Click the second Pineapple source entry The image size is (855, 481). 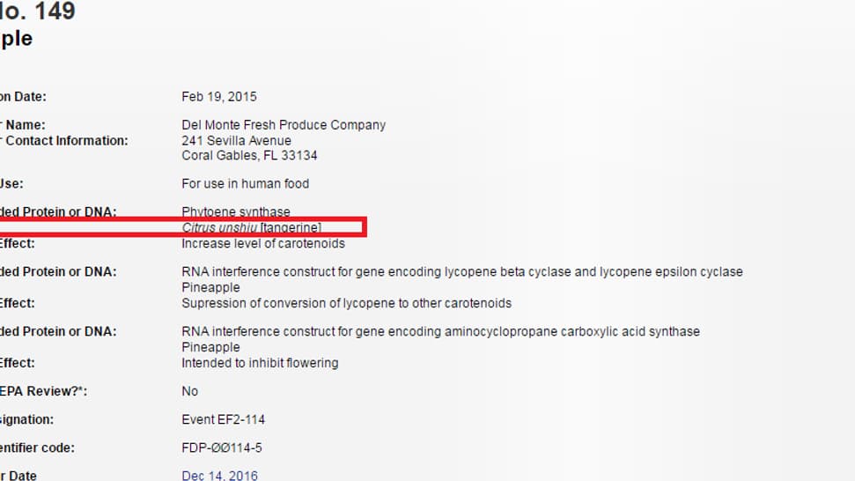[210, 347]
